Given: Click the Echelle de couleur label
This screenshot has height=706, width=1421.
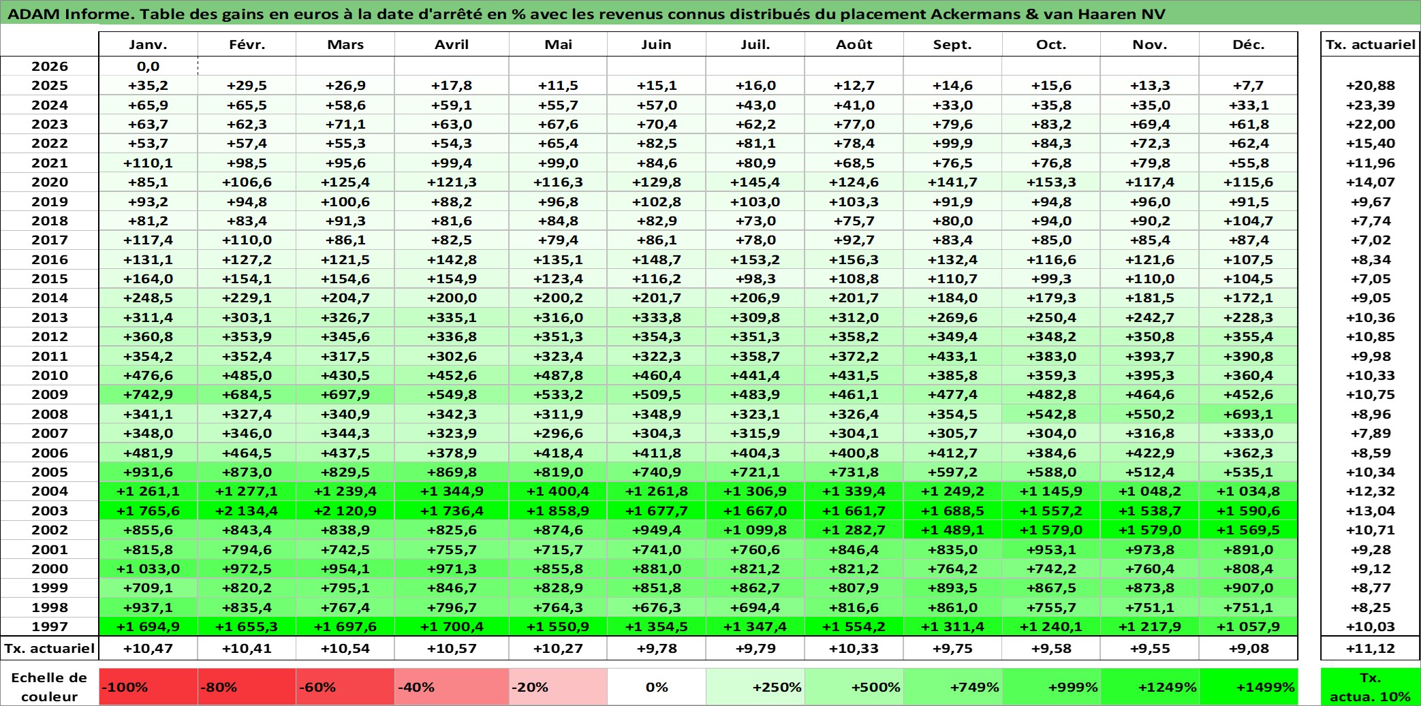Looking at the screenshot, I should [49, 687].
